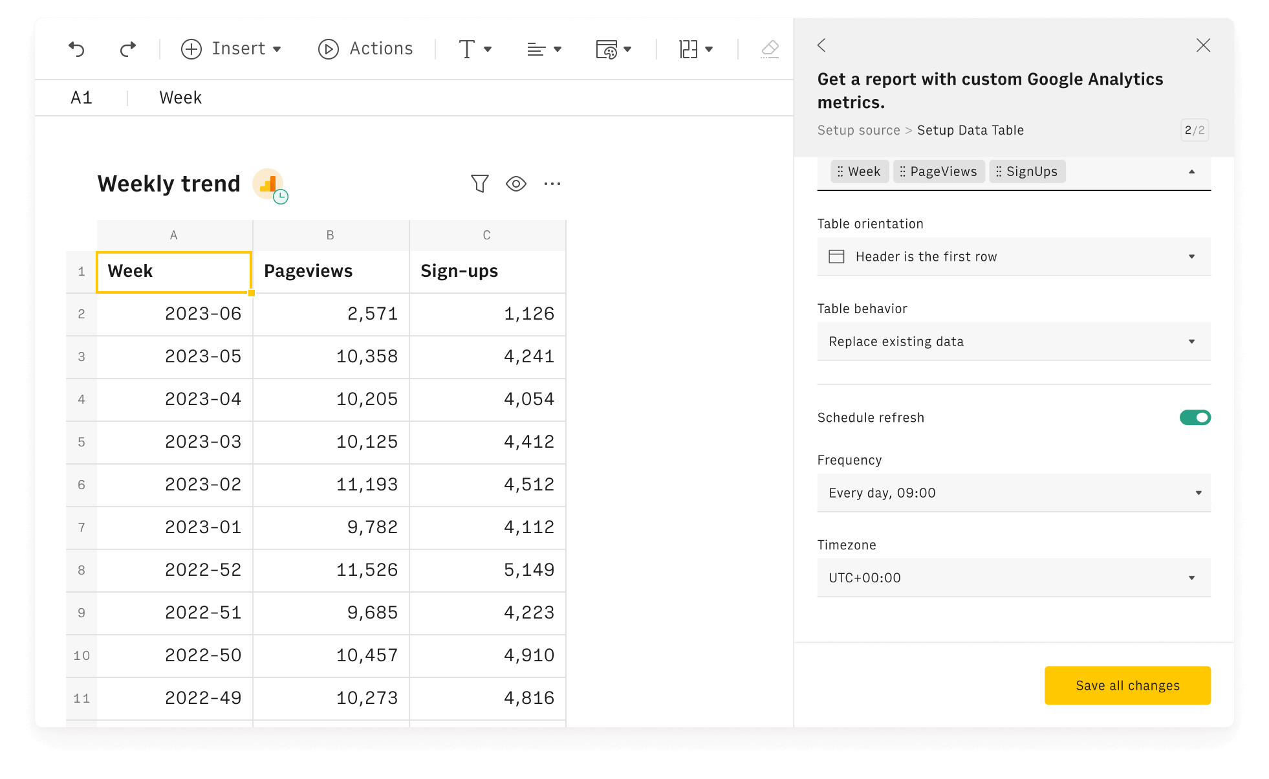Open the text formatting dropdown
Viewport: 1269px width, 779px height.
point(475,49)
